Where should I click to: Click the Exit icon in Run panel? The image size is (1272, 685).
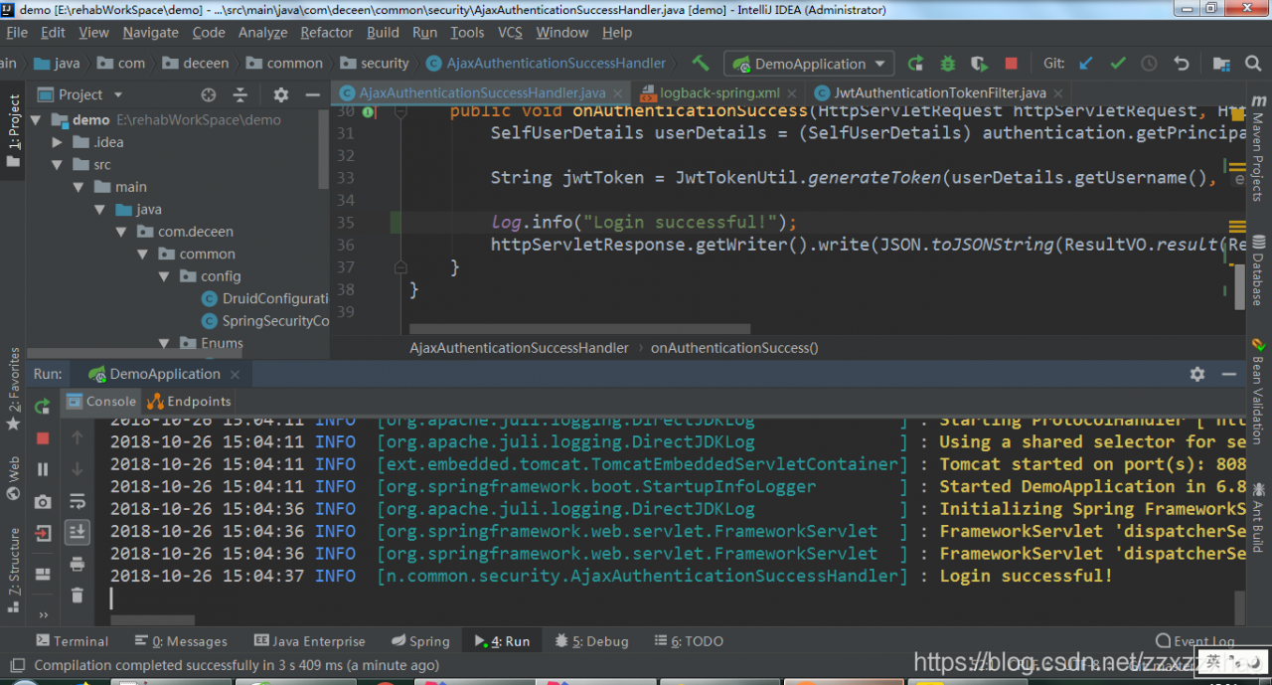(43, 533)
